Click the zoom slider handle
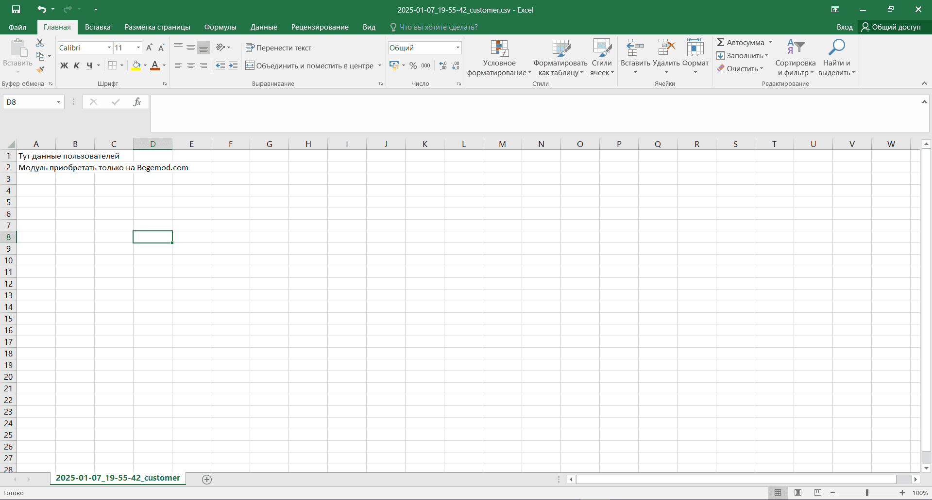Image resolution: width=932 pixels, height=500 pixels. pyautogui.click(x=867, y=493)
